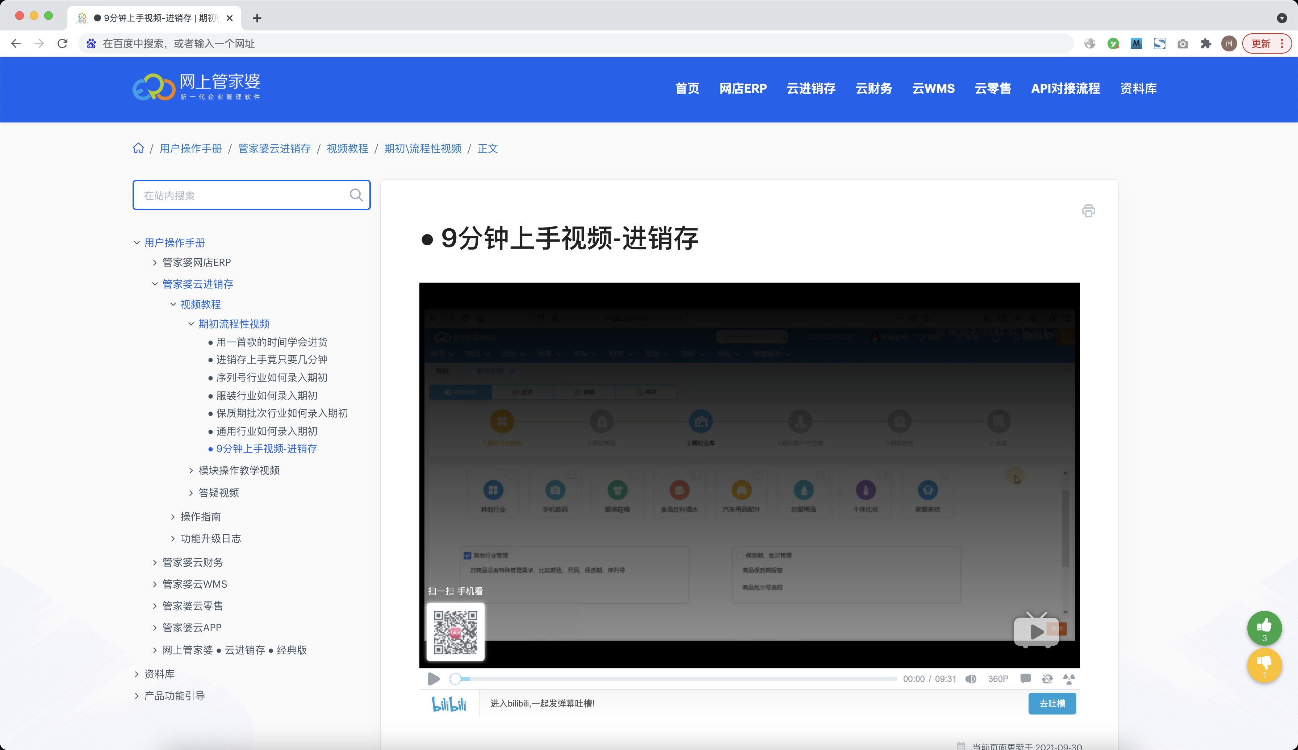Print the page using printer icon

(1088, 211)
